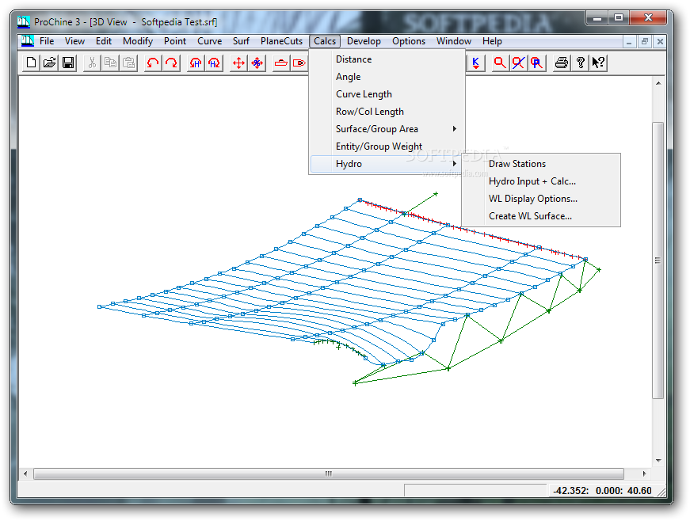Image resolution: width=690 pixels, height=521 pixels.
Task: Open the Help menu
Action: (x=492, y=41)
